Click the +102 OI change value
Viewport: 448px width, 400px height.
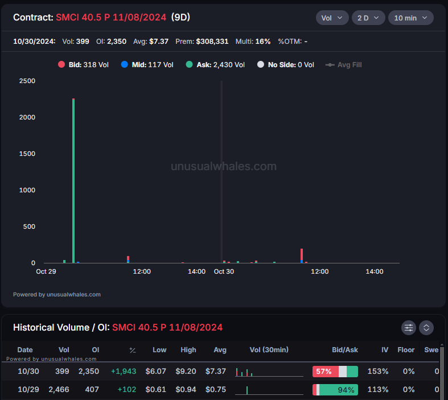pyautogui.click(x=127, y=389)
